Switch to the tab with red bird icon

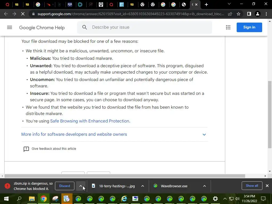coord(49,5)
